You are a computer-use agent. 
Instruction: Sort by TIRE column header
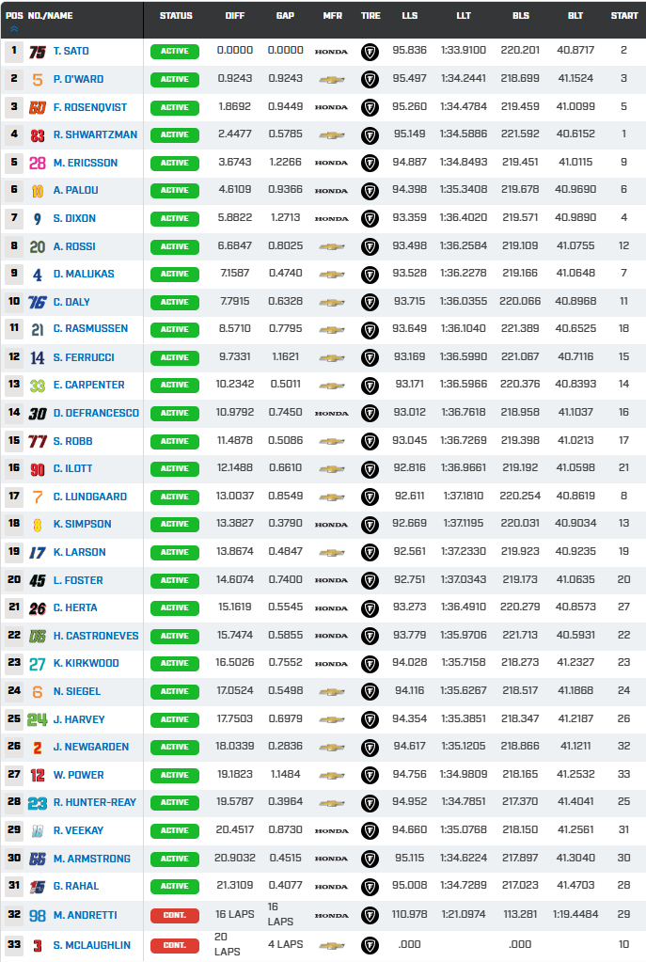coord(370,15)
